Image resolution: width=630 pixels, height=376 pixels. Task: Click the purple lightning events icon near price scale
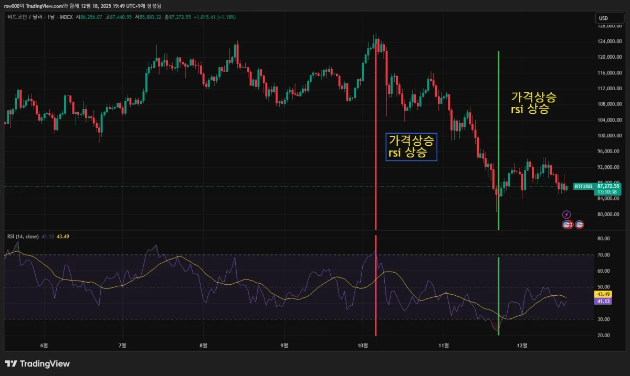(x=566, y=214)
